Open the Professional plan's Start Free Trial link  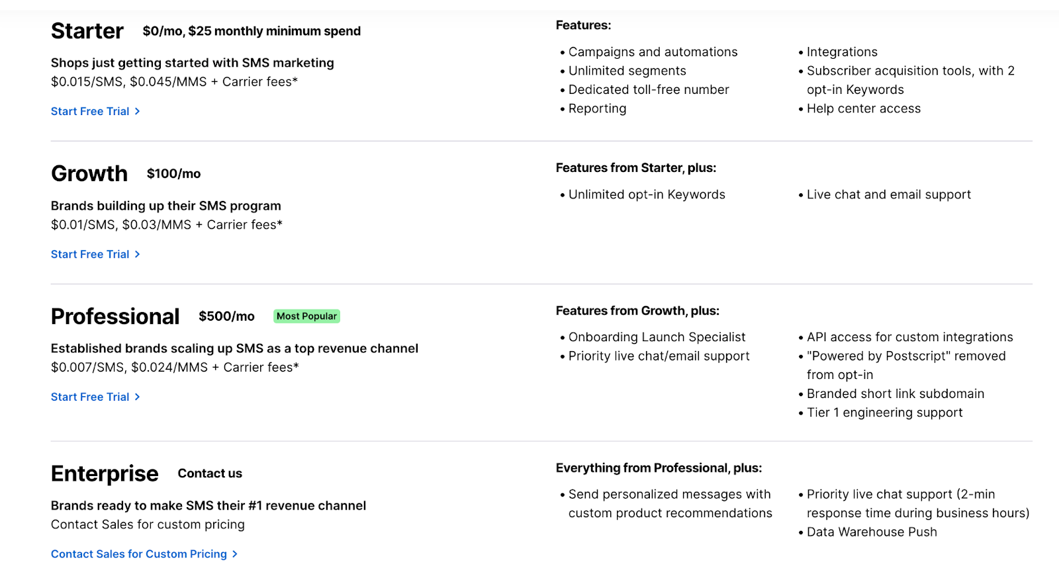[x=90, y=397]
